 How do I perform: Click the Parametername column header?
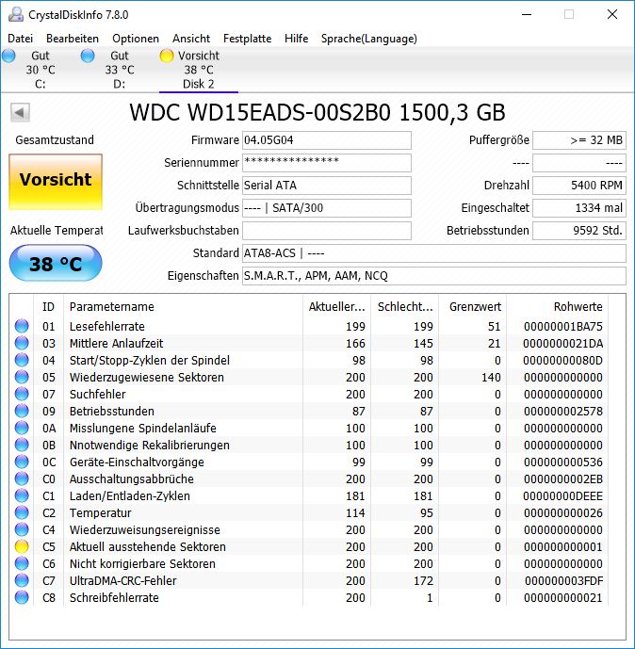click(183, 307)
